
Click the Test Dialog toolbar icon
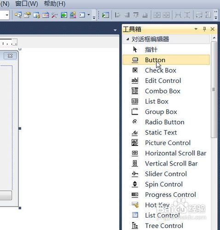(105, 15)
